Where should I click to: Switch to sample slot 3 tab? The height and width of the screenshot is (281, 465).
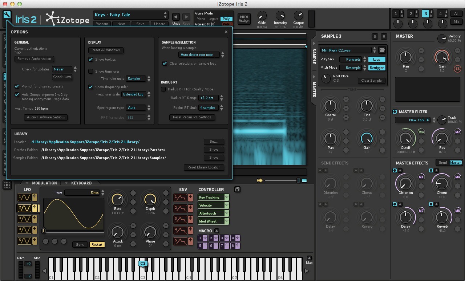[425, 14]
